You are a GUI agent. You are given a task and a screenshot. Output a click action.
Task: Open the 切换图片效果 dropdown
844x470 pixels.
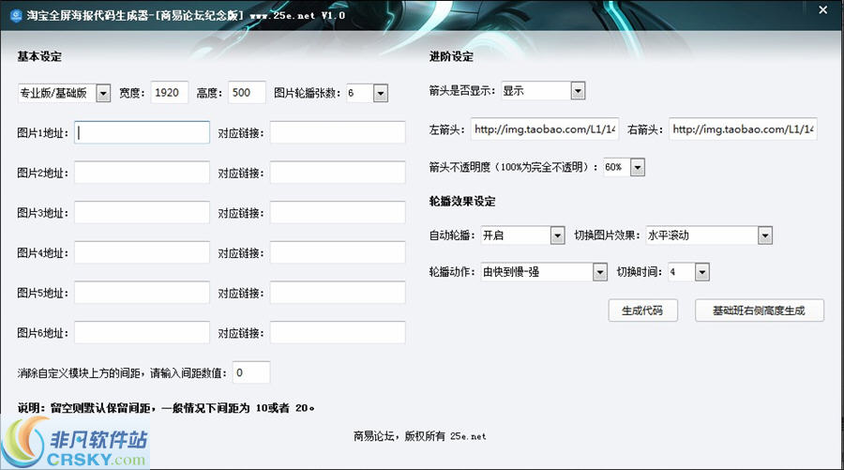click(710, 235)
